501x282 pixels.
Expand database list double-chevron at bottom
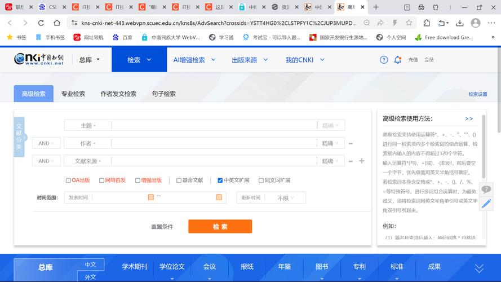coord(479,268)
